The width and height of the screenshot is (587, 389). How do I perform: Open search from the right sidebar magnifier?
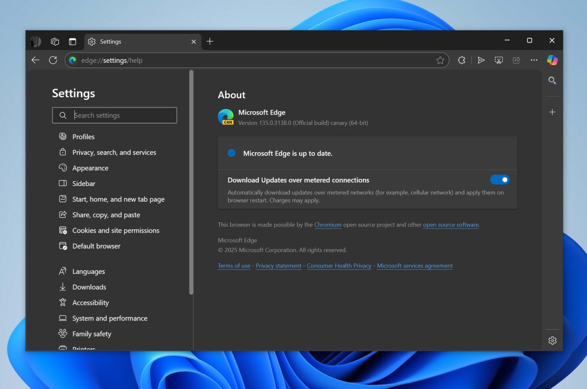click(x=552, y=81)
